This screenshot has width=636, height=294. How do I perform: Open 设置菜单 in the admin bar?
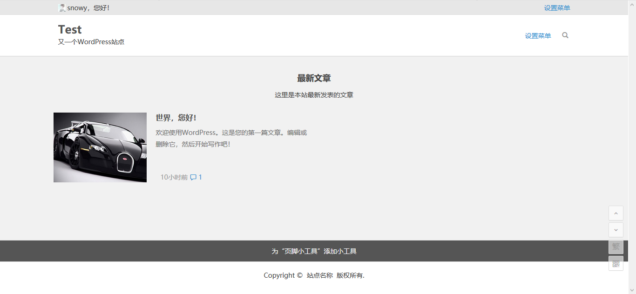click(556, 7)
